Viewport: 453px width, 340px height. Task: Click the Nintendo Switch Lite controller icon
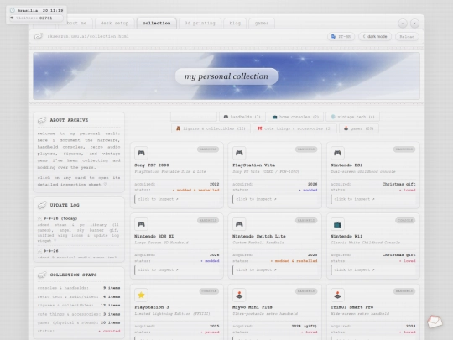[239, 224]
